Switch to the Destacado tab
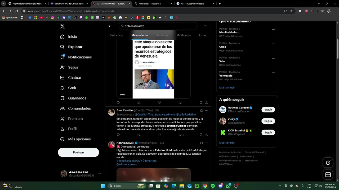 click(116, 35)
